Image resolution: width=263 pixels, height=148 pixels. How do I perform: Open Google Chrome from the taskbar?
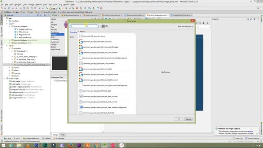pos(96,145)
